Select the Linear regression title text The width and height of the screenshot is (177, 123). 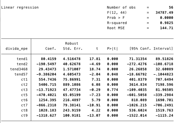(20, 7)
